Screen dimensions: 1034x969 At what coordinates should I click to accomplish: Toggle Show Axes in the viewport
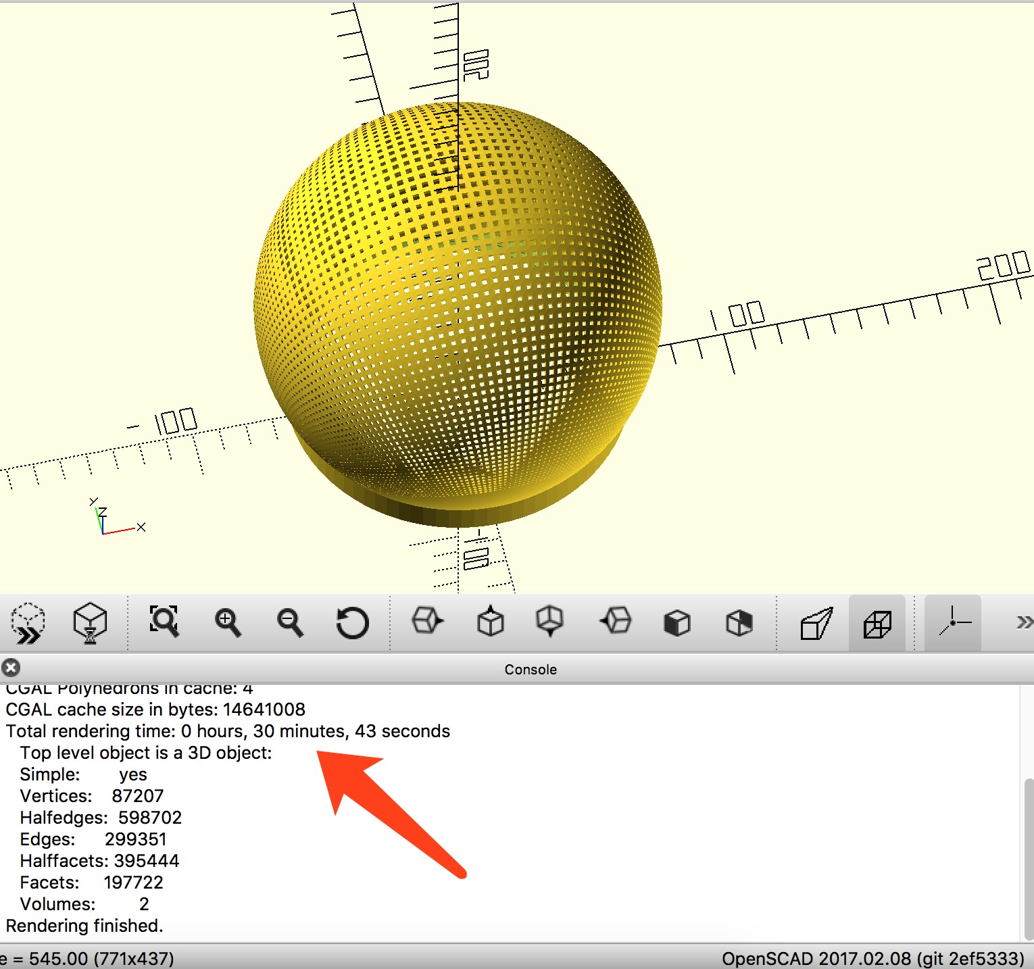click(x=953, y=623)
